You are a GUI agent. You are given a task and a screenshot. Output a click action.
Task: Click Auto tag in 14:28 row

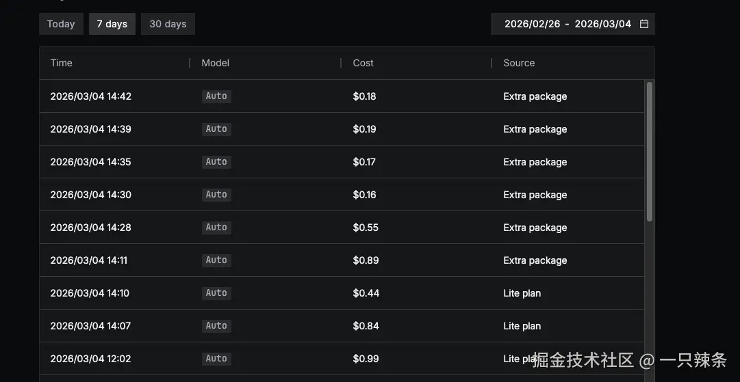[x=216, y=228]
